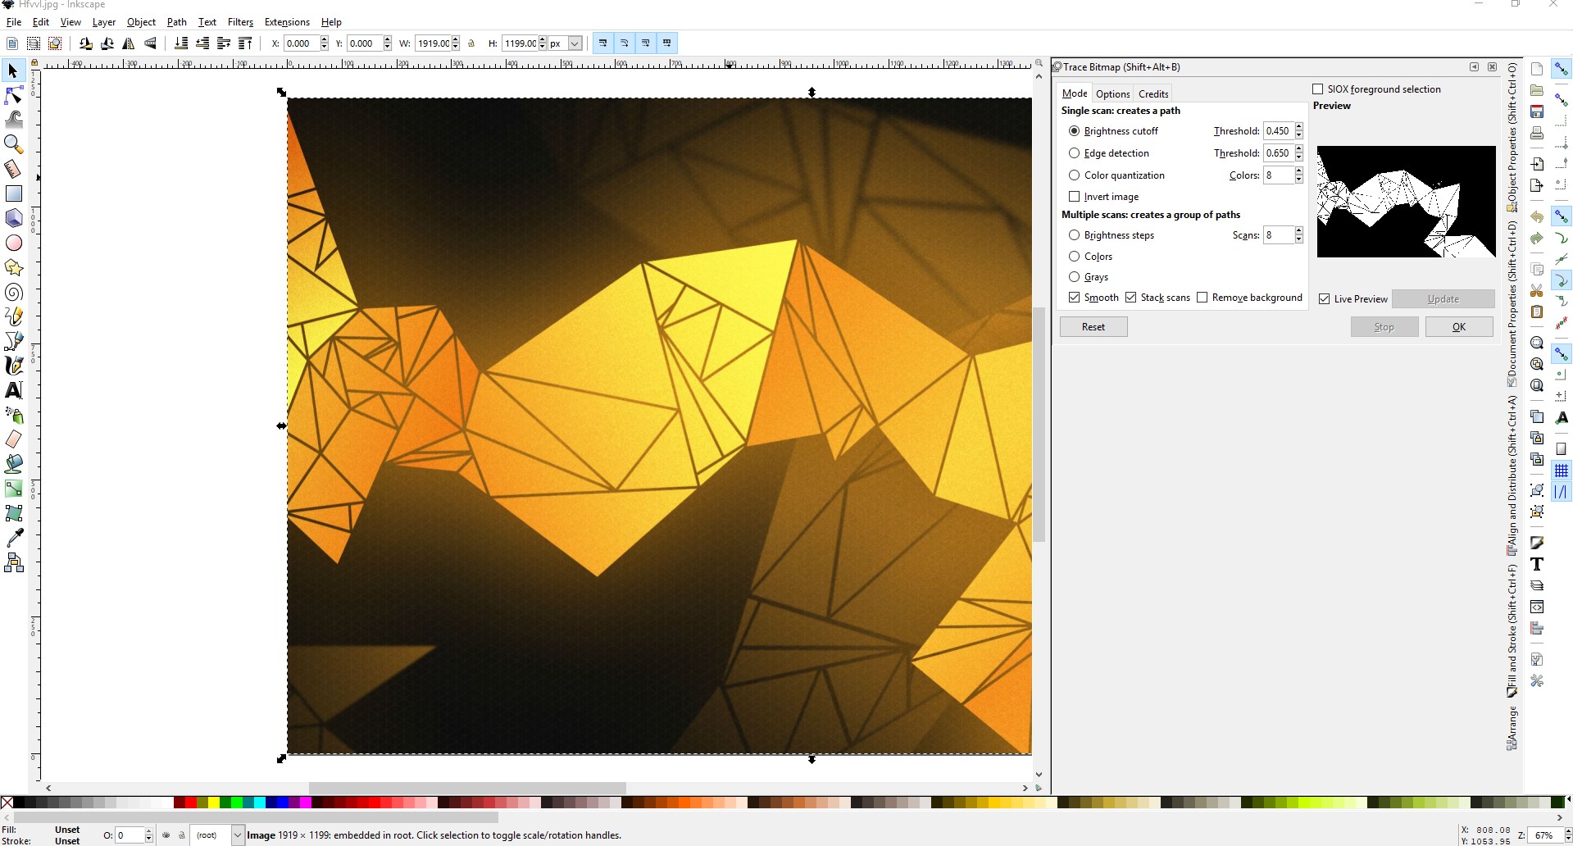Select the Grays radio button

1074,277
